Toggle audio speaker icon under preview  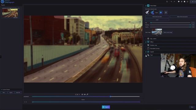82,94
